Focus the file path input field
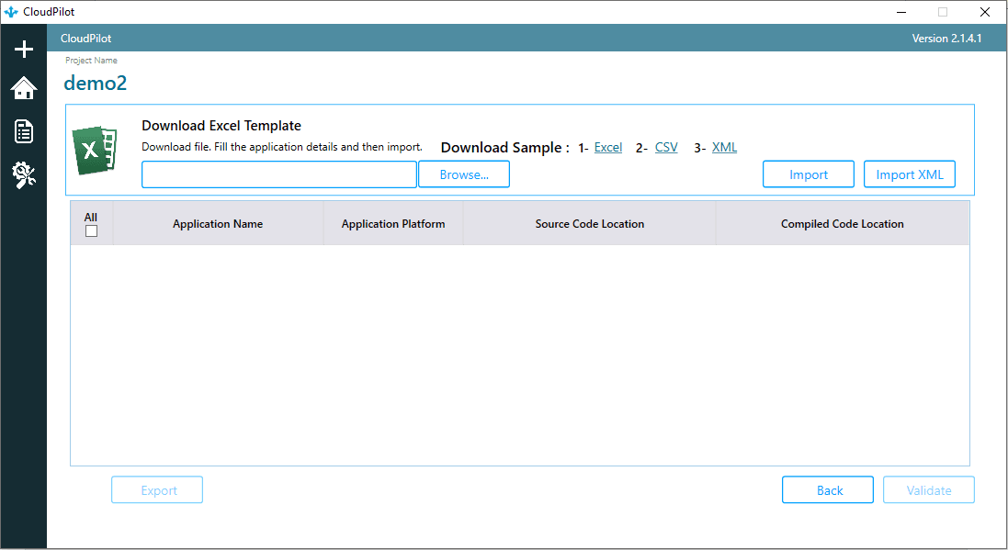 [x=279, y=174]
